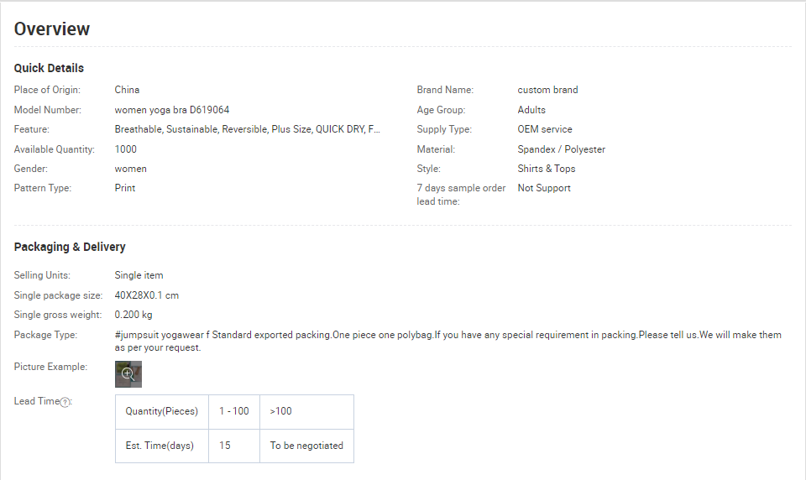Click the 1 - 100 quantity cell
This screenshot has width=806, height=480.
coord(234,412)
